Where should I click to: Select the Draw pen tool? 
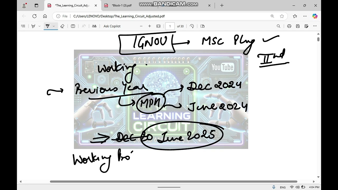tap(48, 26)
